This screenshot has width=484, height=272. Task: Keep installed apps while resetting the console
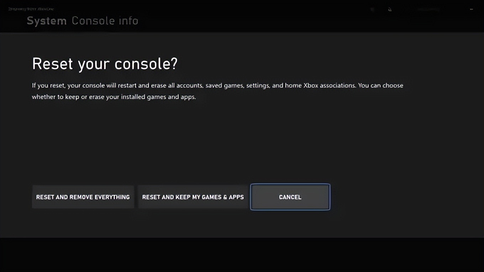193,197
